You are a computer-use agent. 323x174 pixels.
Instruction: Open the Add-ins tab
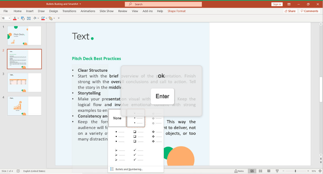(x=147, y=11)
